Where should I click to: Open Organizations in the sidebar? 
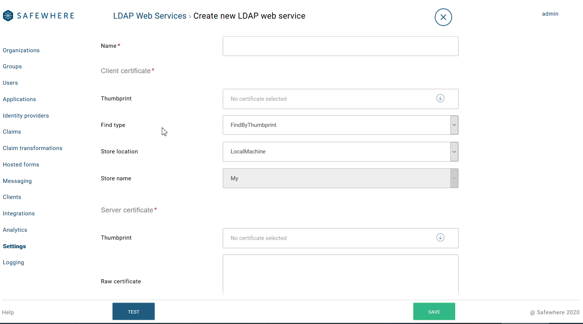[x=21, y=50]
